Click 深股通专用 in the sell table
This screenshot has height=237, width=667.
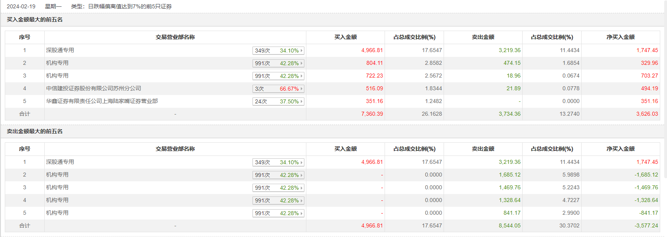(60, 162)
